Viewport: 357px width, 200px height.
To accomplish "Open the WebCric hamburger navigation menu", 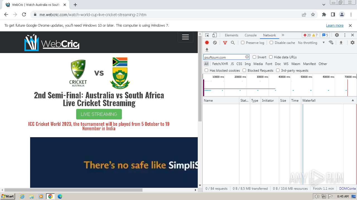I will (185, 37).
